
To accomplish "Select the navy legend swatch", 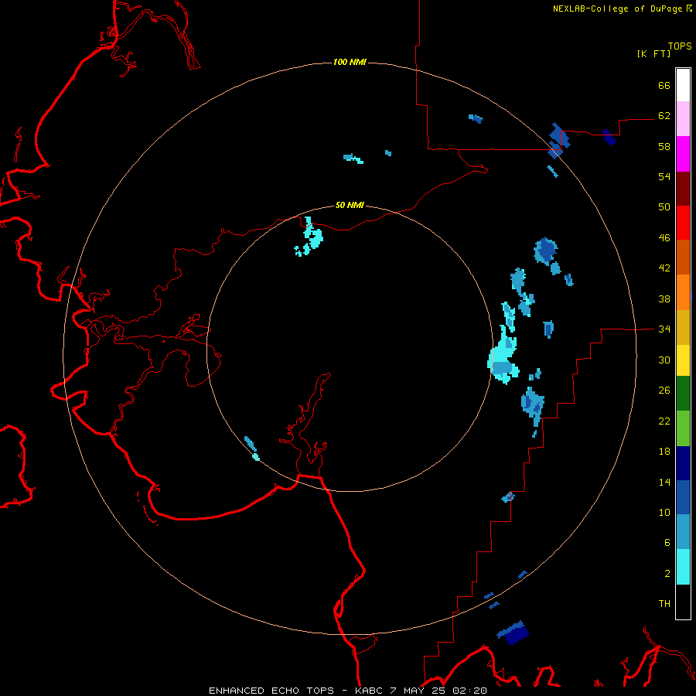I will coord(683,463).
